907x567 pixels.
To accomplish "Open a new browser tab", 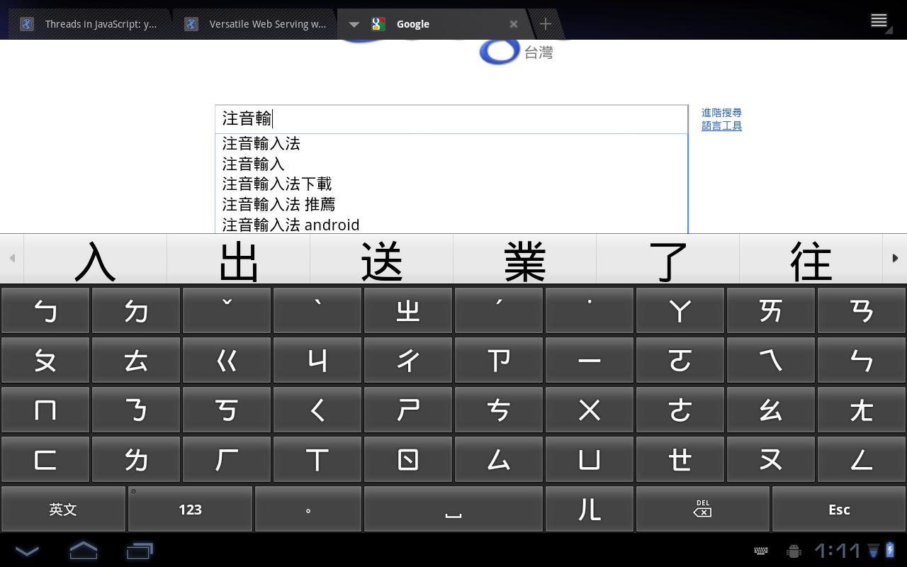I will click(546, 23).
